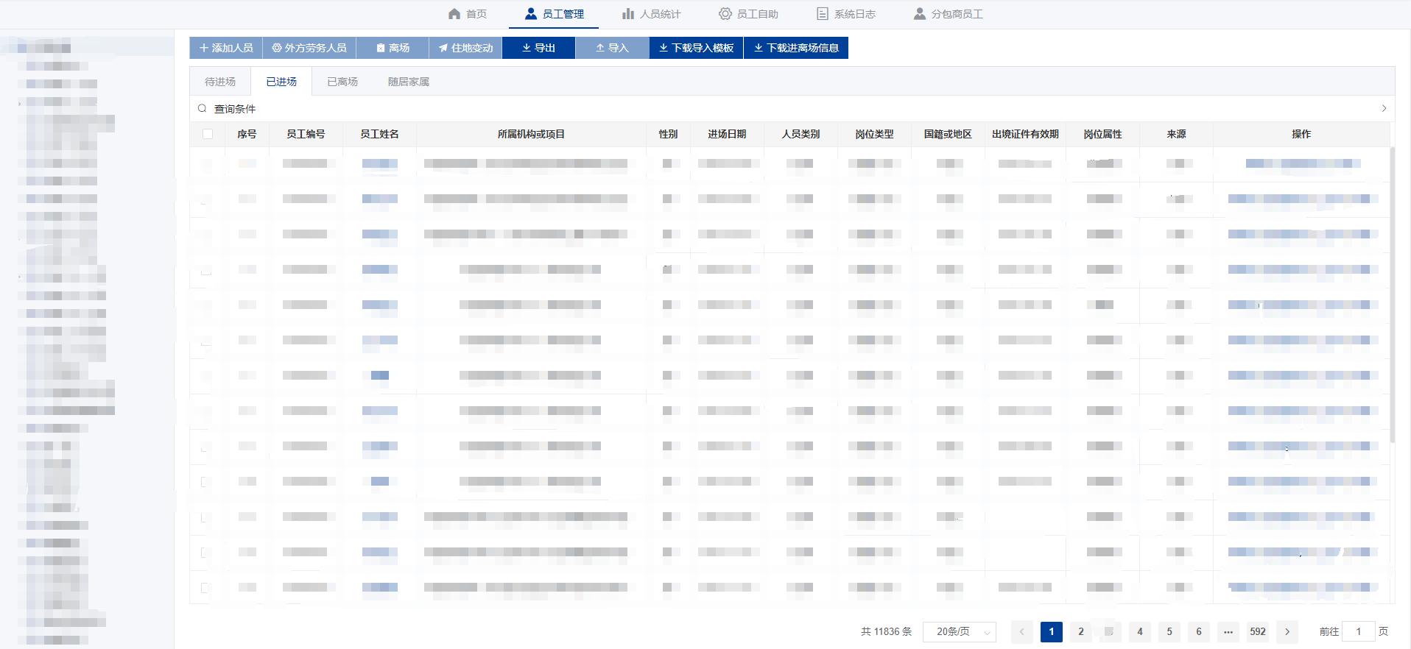The height and width of the screenshot is (649, 1411).
Task: Select page 4 in pagination
Action: click(x=1140, y=631)
